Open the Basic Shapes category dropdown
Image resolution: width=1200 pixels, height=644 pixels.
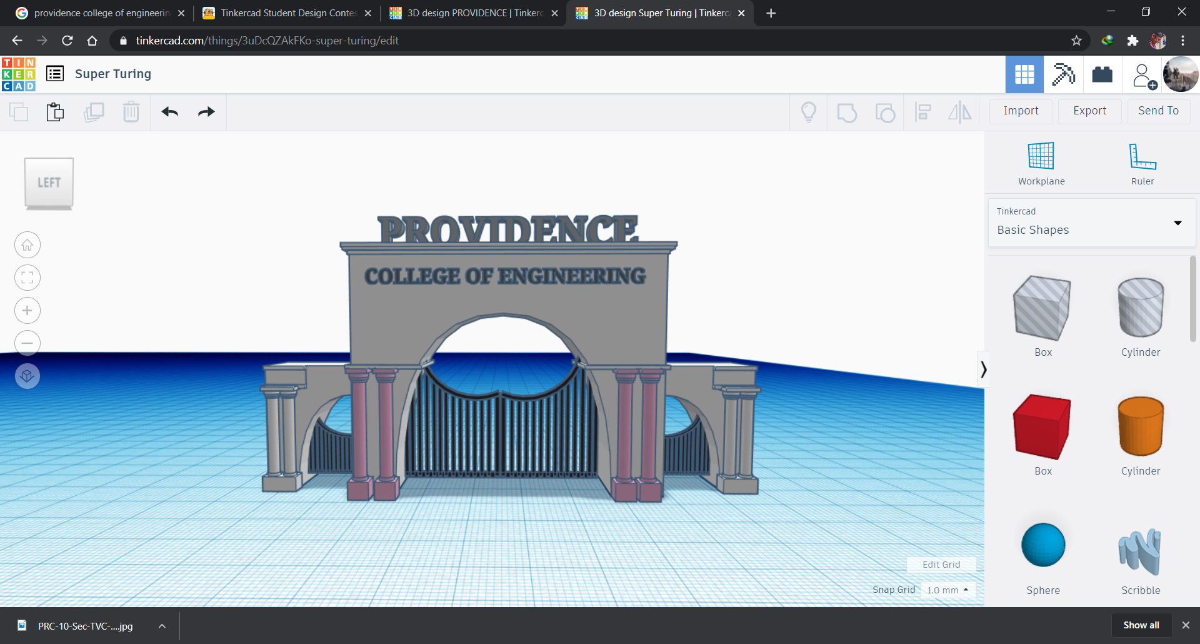point(1092,222)
